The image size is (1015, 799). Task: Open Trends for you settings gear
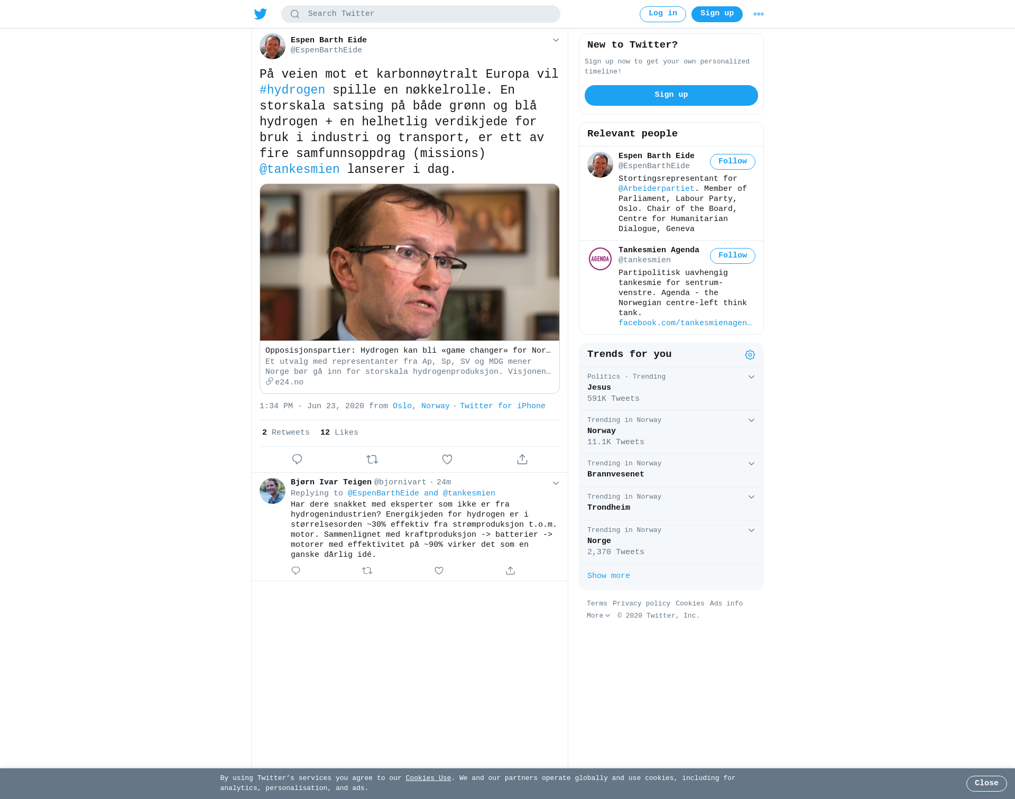(750, 355)
